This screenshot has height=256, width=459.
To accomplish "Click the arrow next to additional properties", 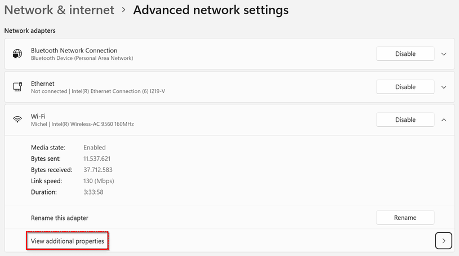I will 444,241.
